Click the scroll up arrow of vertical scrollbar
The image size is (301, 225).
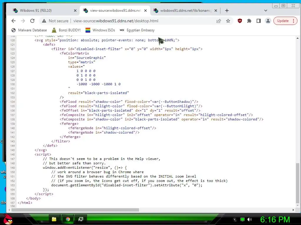(x=297, y=38)
